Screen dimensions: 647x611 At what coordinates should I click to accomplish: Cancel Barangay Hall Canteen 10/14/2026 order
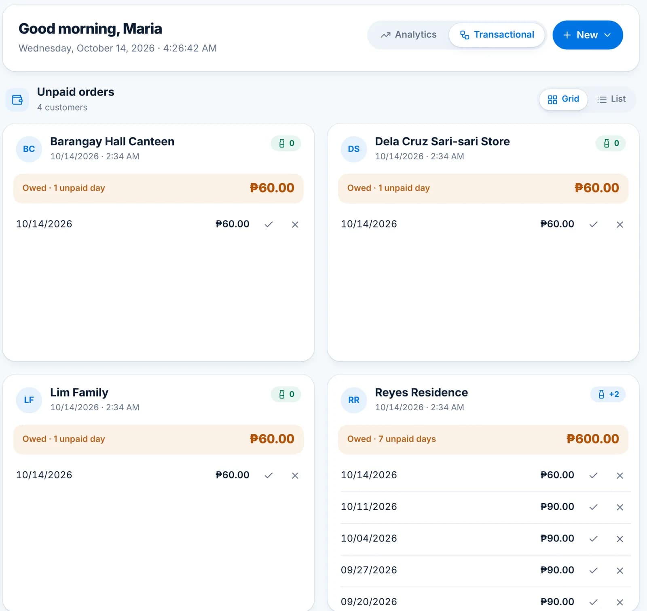click(x=295, y=224)
